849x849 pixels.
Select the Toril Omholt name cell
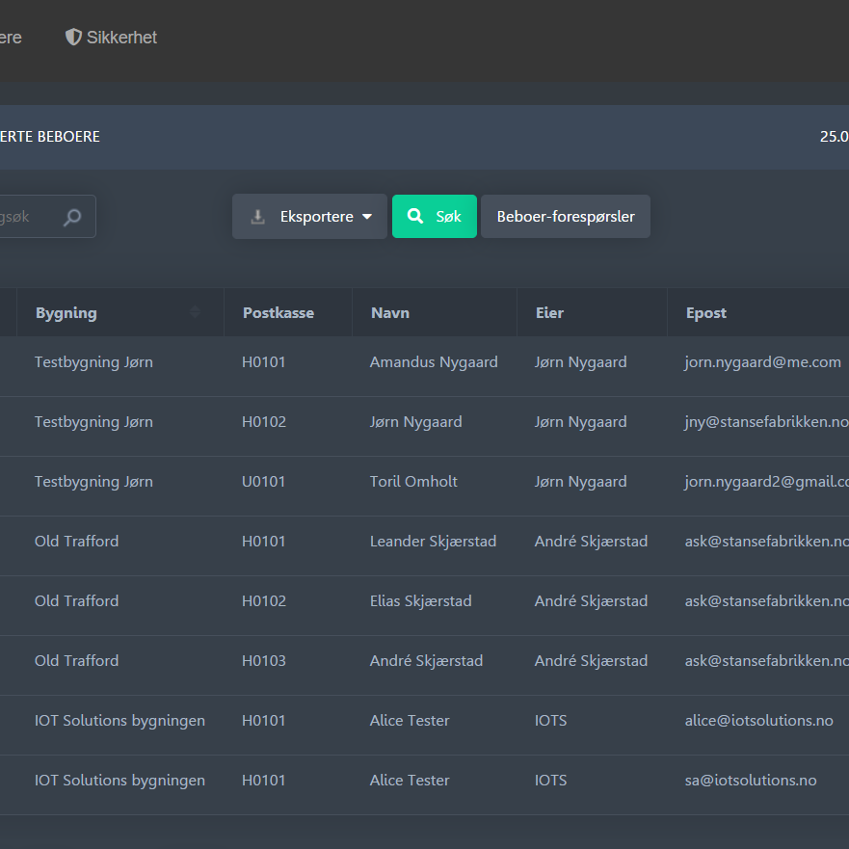point(413,481)
